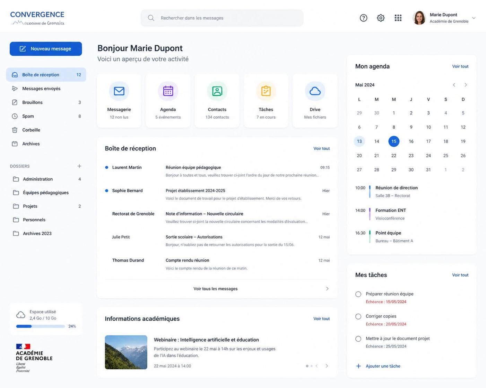Click the storage cloud icon
The height and width of the screenshot is (388, 486).
tap(21, 315)
